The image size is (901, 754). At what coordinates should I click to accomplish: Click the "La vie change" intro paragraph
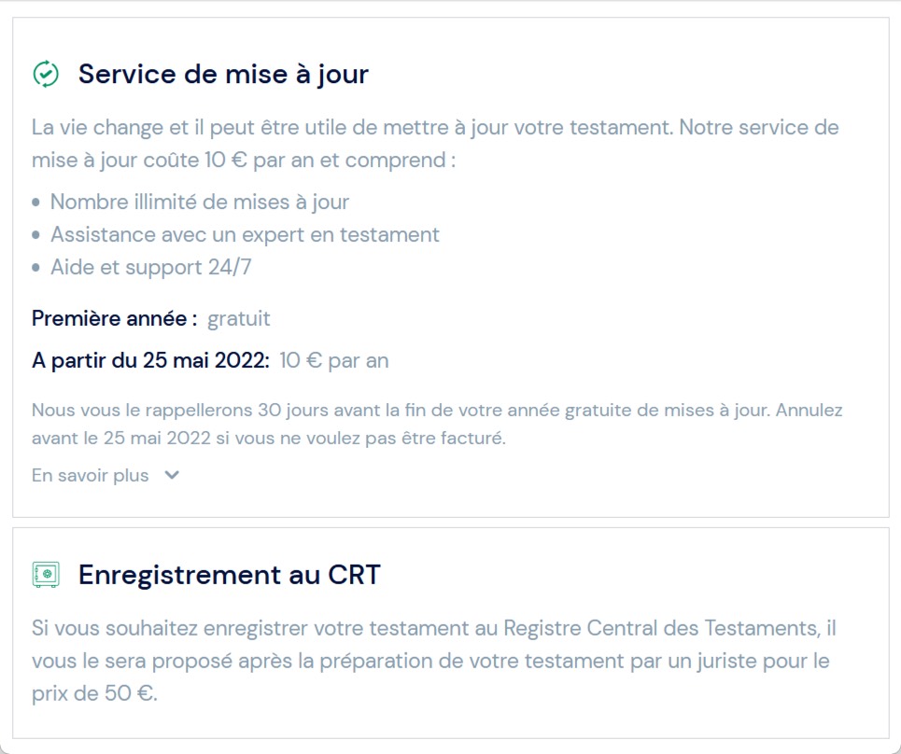coord(435,144)
